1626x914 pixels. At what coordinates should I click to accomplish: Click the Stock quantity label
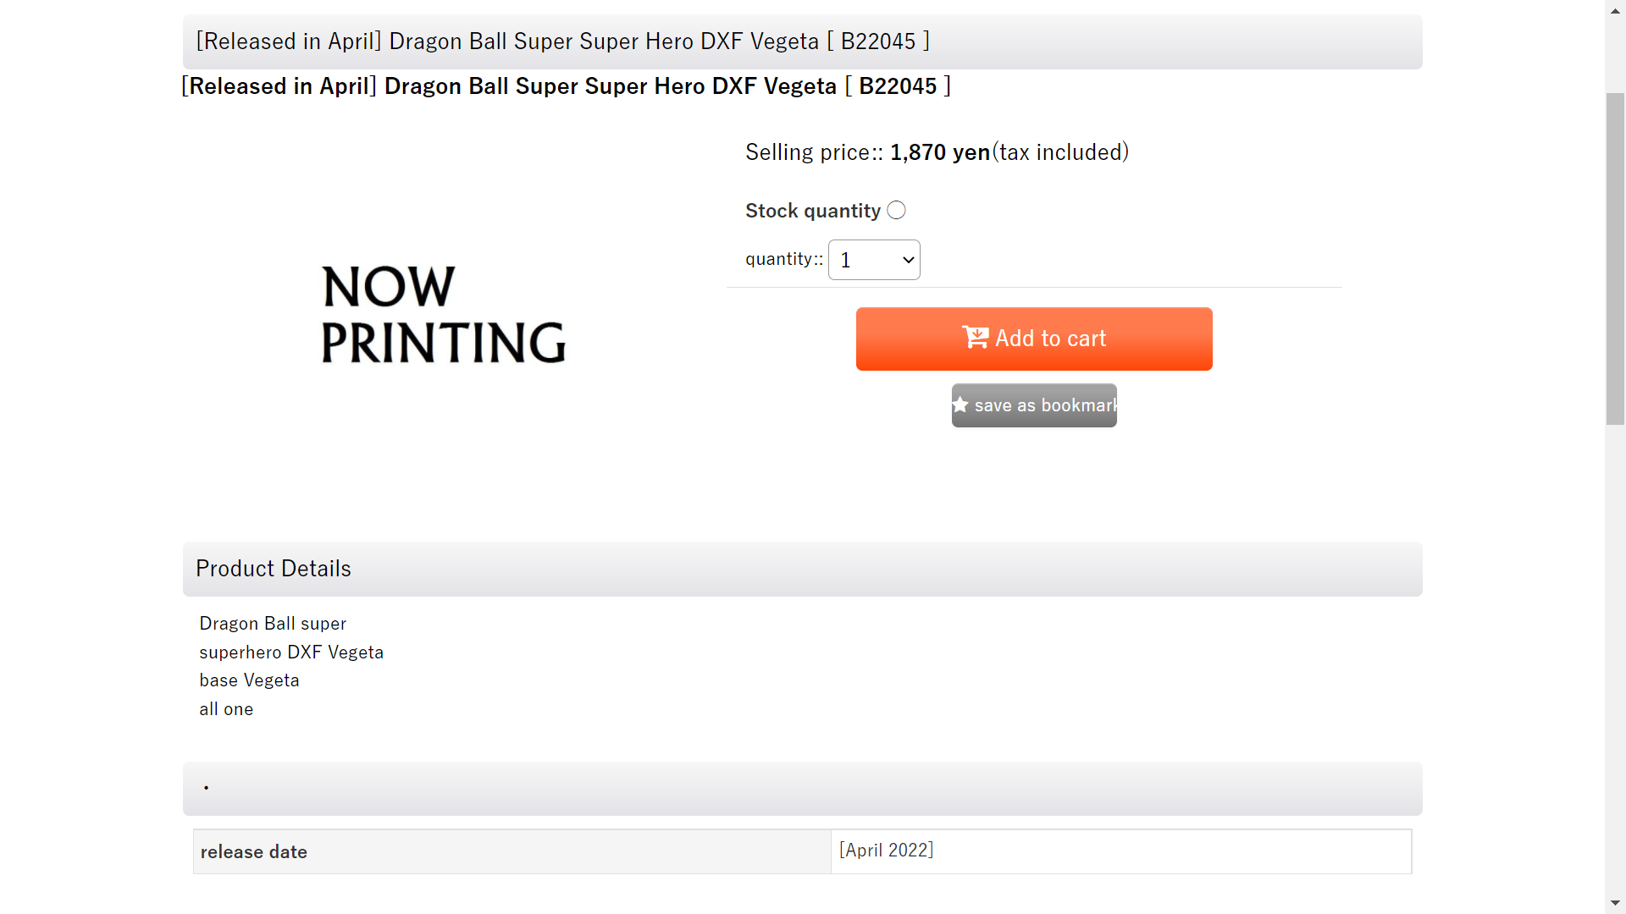pyautogui.click(x=812, y=211)
